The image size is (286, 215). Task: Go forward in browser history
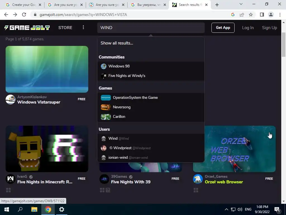[x=15, y=15]
